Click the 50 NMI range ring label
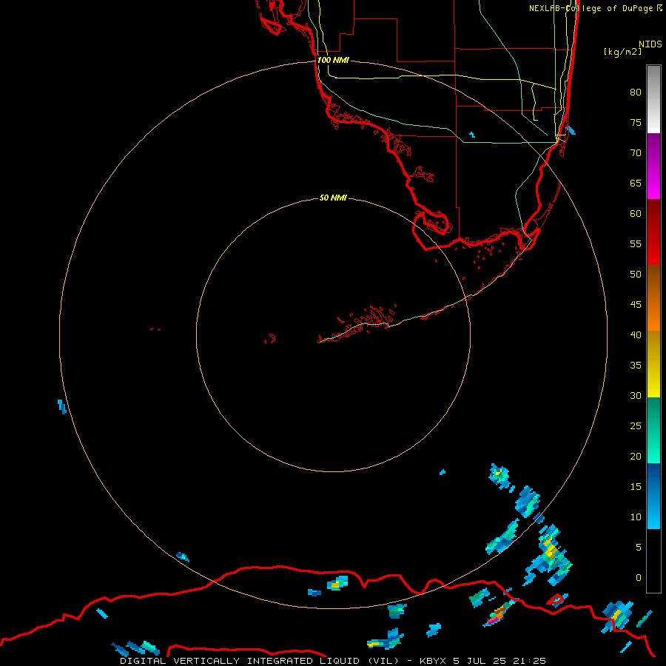This screenshot has height=666, width=666. click(333, 198)
